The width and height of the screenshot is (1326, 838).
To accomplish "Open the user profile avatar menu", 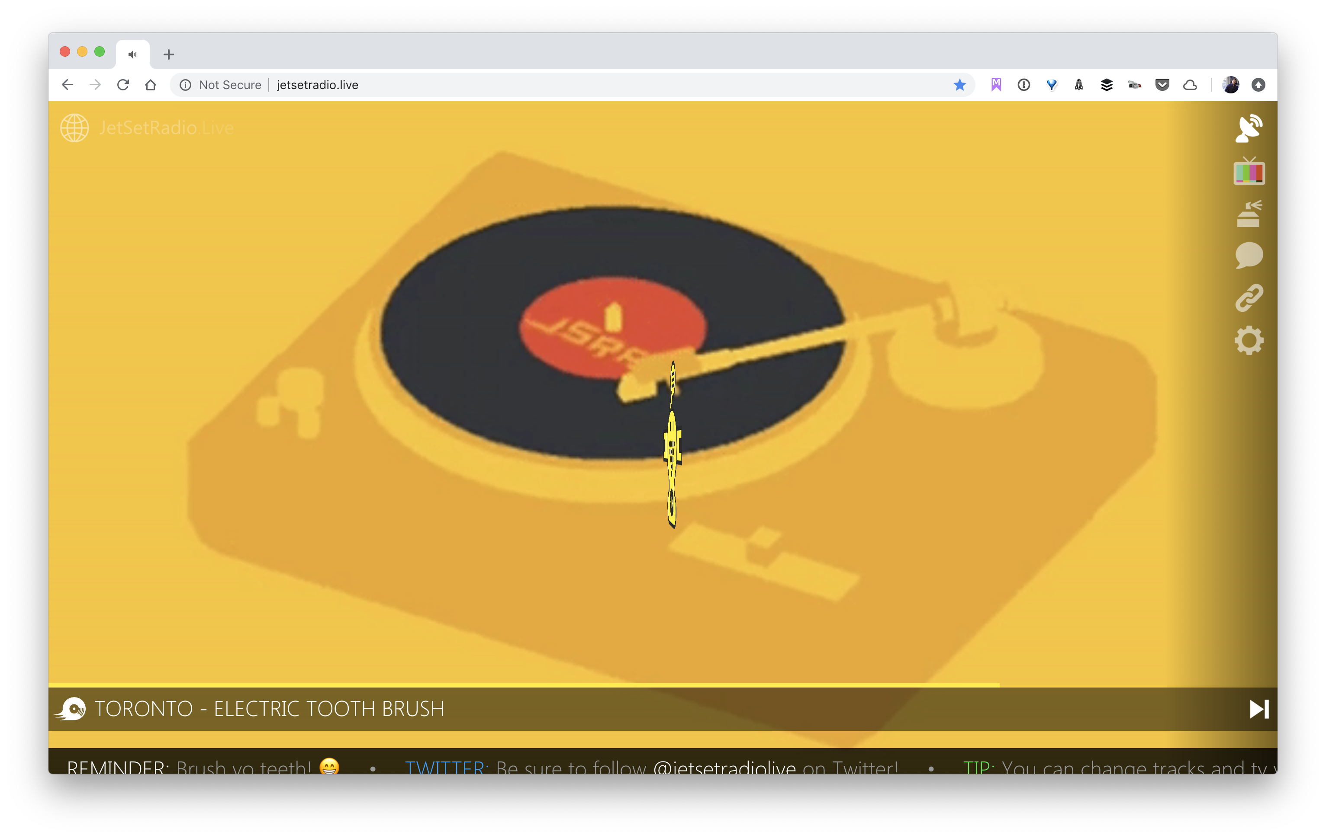I will [1230, 85].
